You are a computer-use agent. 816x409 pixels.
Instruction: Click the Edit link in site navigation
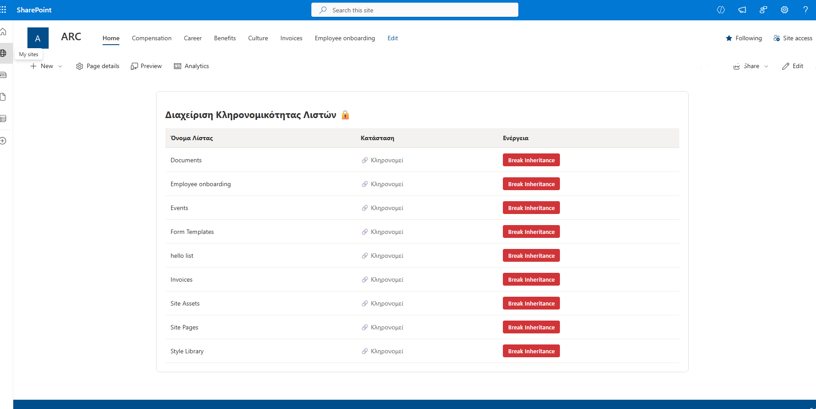tap(393, 38)
